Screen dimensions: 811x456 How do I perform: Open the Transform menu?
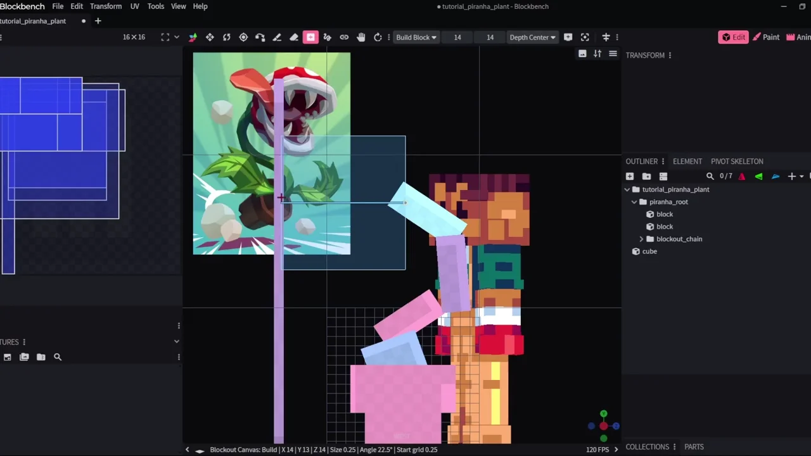click(106, 6)
